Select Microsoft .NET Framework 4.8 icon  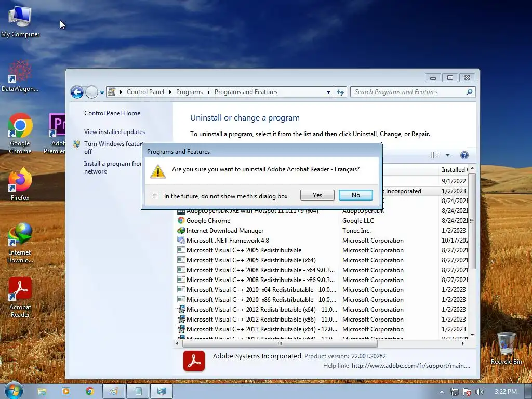click(x=181, y=240)
